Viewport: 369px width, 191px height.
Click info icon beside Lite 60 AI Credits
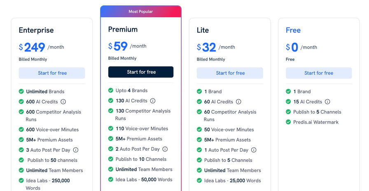click(x=238, y=102)
